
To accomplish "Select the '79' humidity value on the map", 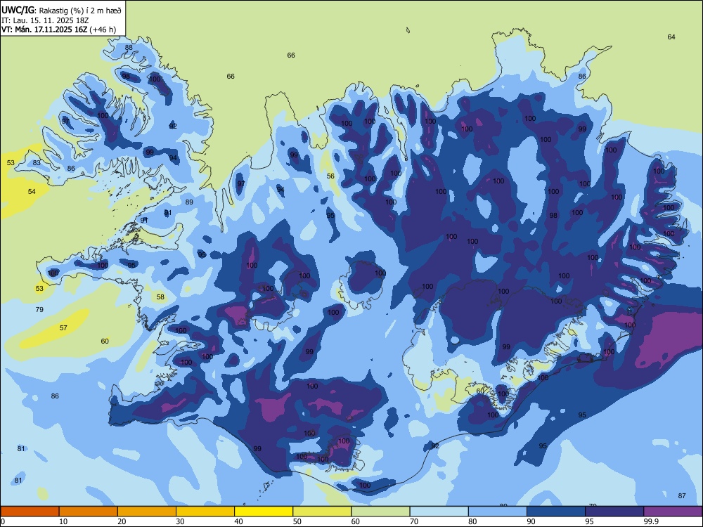I will pos(39,310).
